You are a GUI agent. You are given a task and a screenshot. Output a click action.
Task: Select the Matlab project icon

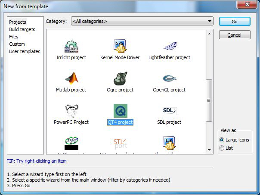71,78
